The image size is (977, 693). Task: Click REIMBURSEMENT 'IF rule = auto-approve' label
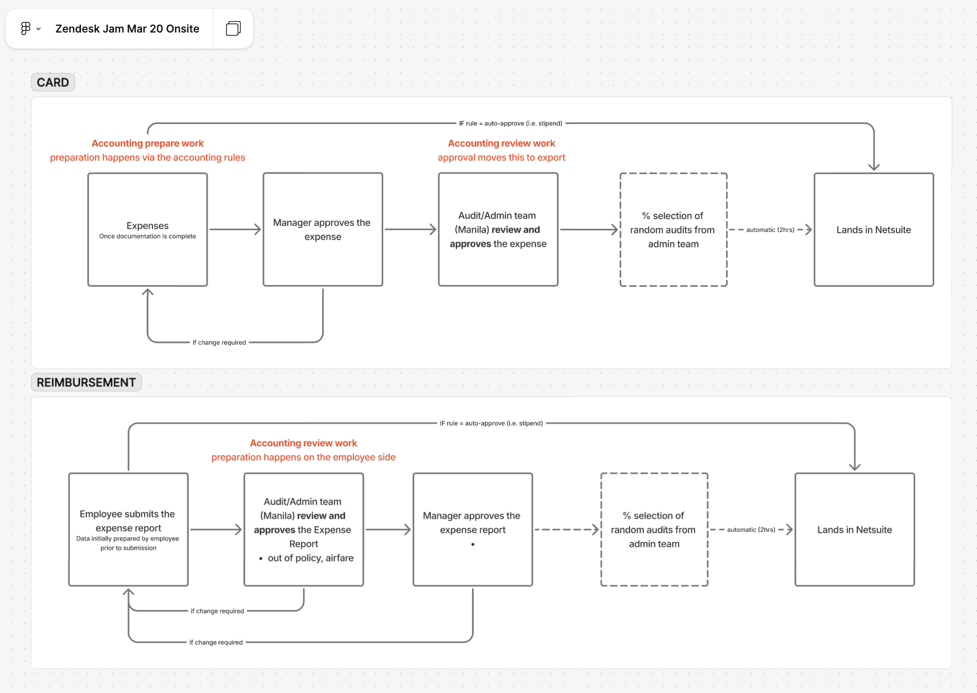492,423
